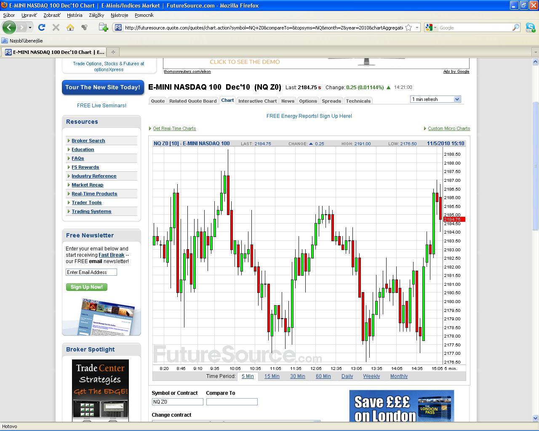The image size is (539, 431).
Task: Open the Nástroje menu
Action: pyautogui.click(x=119, y=15)
